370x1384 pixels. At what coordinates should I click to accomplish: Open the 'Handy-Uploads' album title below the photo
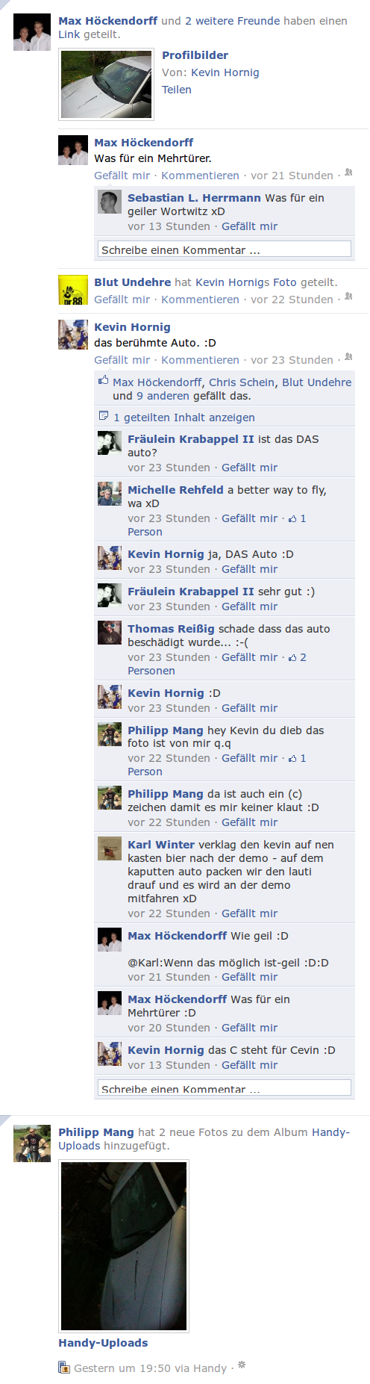point(103,1343)
